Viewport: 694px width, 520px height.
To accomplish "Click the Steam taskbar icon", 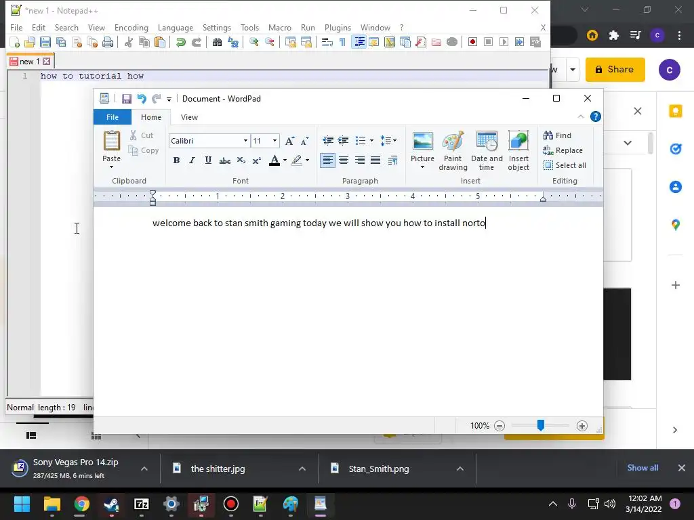I will coord(111,504).
